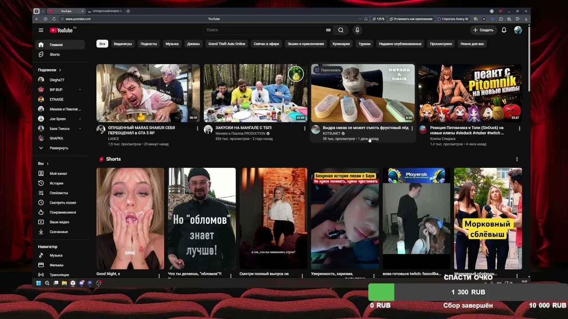
Task: Select the Новое для вас chip
Action: pos(472,44)
